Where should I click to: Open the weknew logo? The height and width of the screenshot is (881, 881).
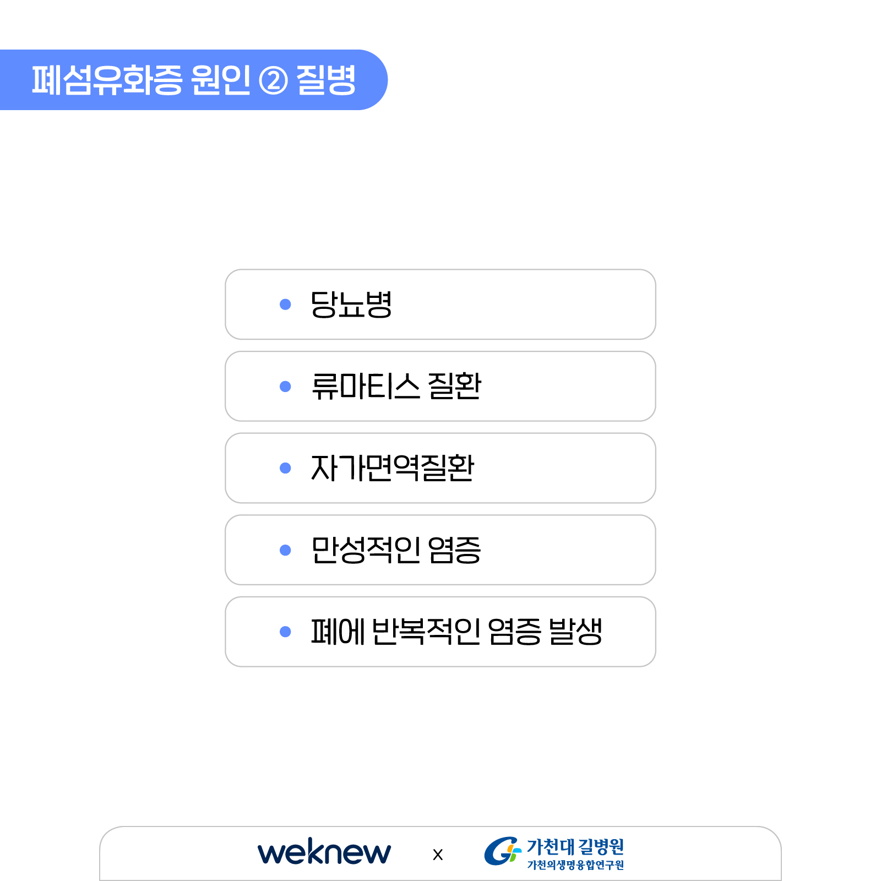(x=324, y=851)
